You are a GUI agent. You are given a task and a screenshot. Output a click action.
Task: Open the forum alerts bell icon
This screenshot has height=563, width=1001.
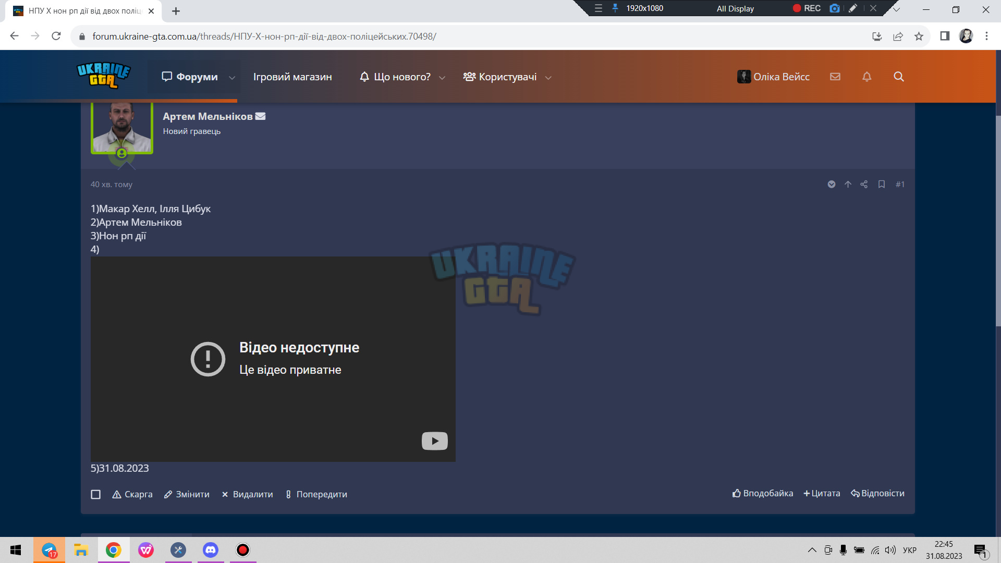tap(866, 77)
